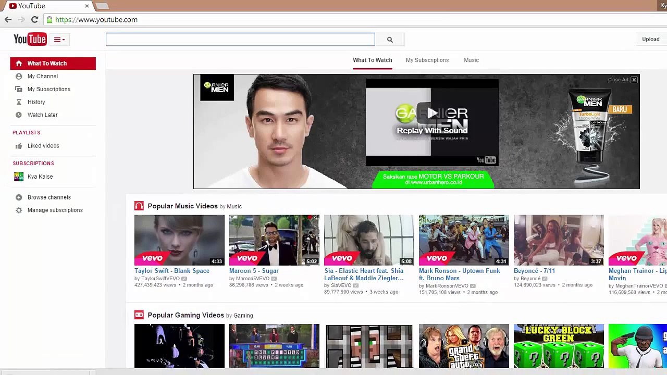Click the home icon in sidebar
The height and width of the screenshot is (375, 667).
[19, 64]
